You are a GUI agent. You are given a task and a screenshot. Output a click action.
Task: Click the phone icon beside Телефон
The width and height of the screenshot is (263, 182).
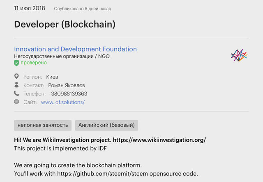[16, 93]
